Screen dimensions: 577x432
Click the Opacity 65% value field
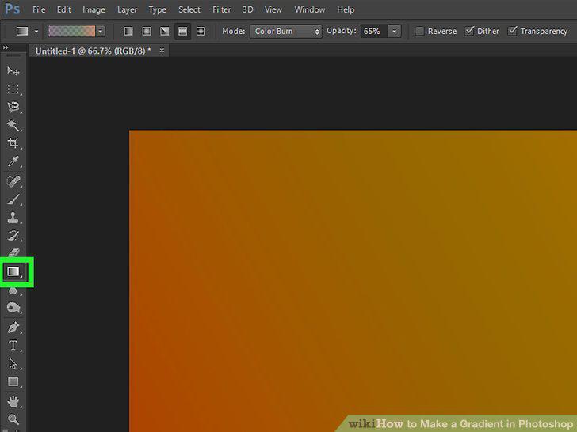(374, 32)
